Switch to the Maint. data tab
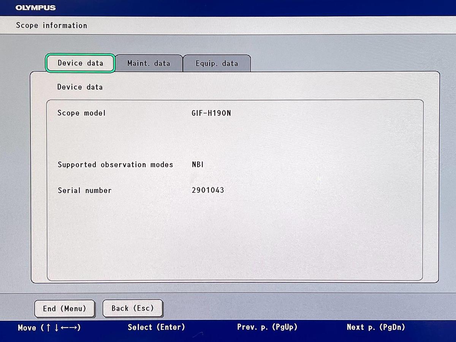Image resolution: width=456 pixels, height=342 pixels. tap(149, 63)
